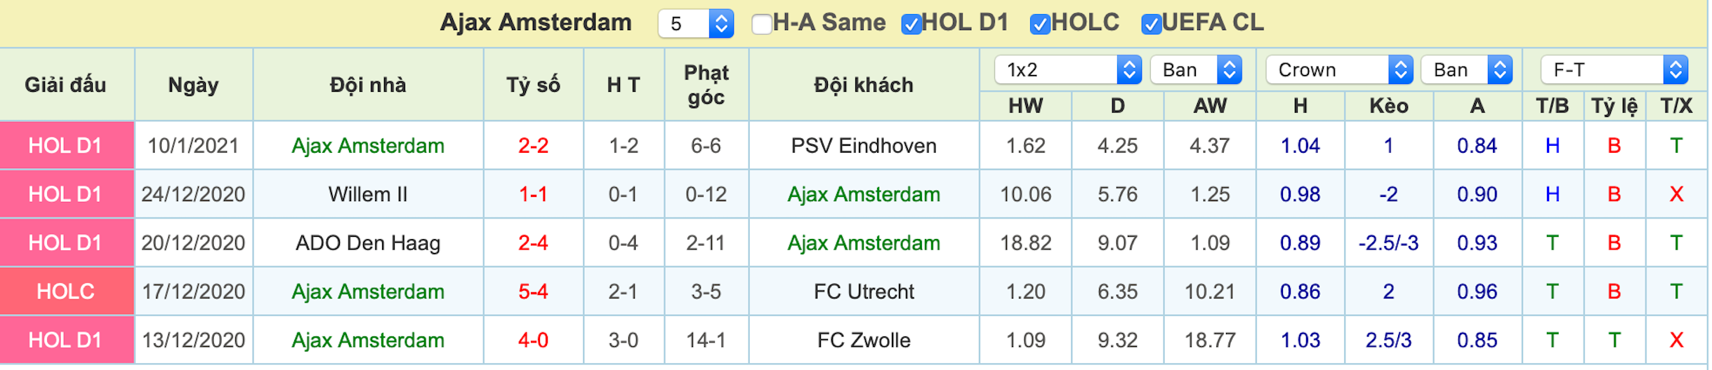The height and width of the screenshot is (370, 1712).
Task: Click PSV Eindhoven team name
Action: pyautogui.click(x=864, y=146)
